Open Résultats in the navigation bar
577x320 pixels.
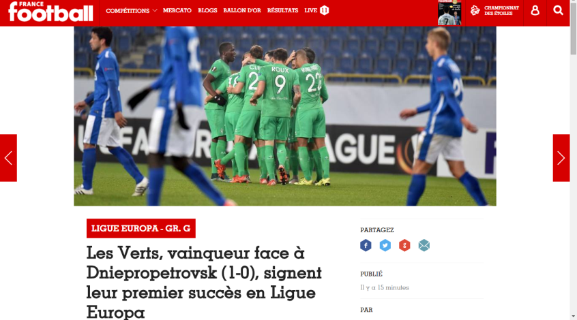coord(282,11)
